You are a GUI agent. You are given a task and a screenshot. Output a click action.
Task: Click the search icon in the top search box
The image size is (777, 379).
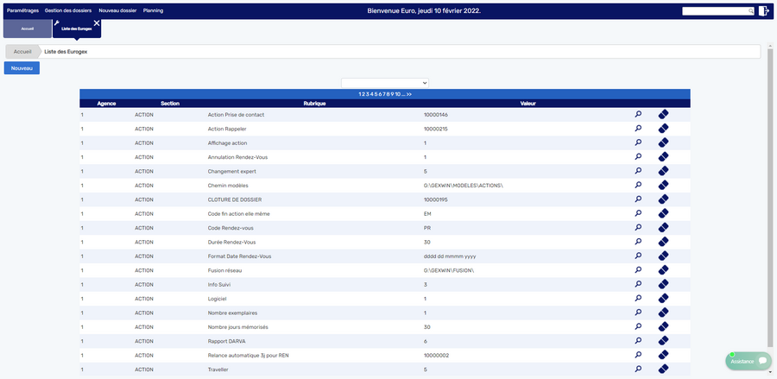click(x=750, y=11)
